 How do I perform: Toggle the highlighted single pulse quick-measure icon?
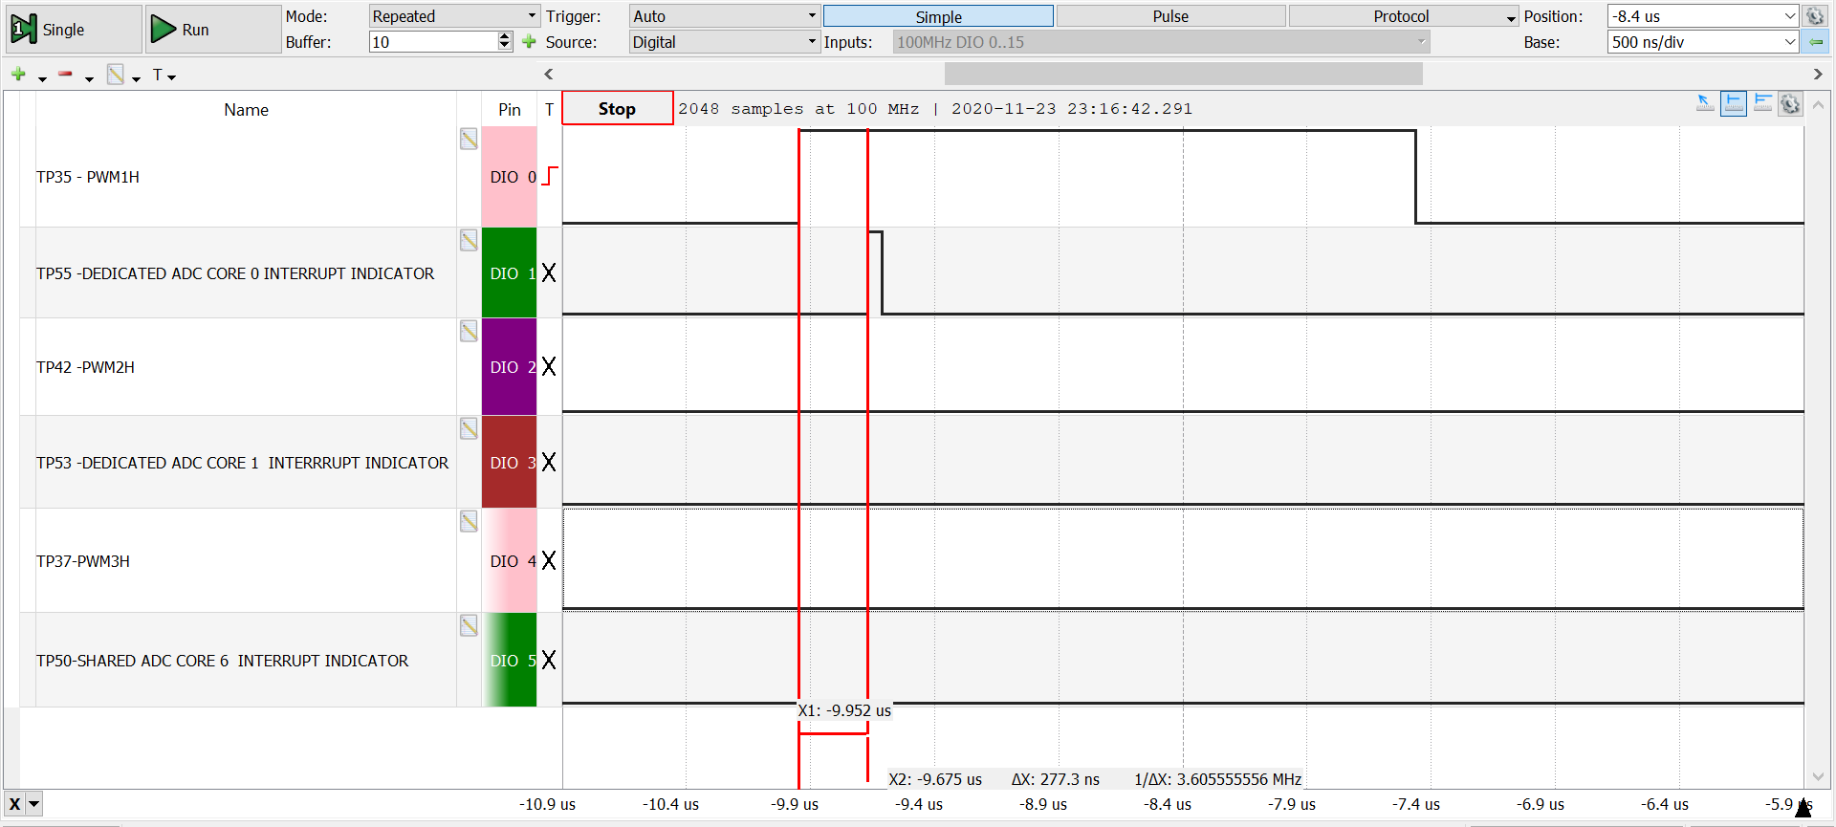click(x=1733, y=103)
